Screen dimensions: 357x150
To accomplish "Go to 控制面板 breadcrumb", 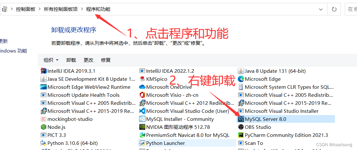I will point(26,9).
